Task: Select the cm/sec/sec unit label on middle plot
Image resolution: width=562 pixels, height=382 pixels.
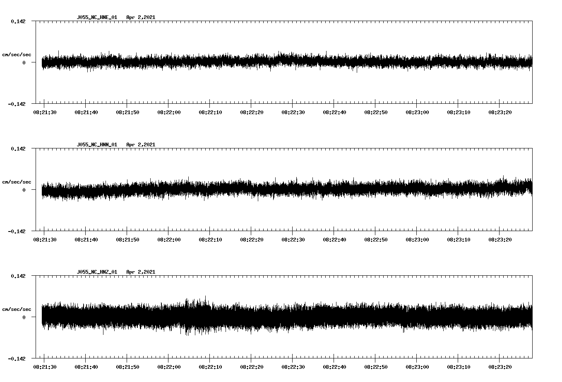Action: point(17,181)
